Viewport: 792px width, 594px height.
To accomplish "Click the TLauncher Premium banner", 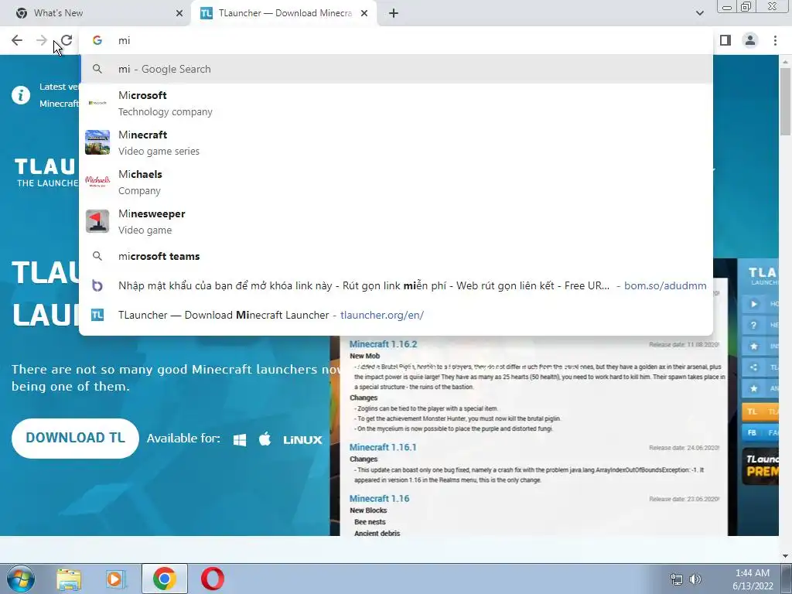I will pyautogui.click(x=760, y=466).
